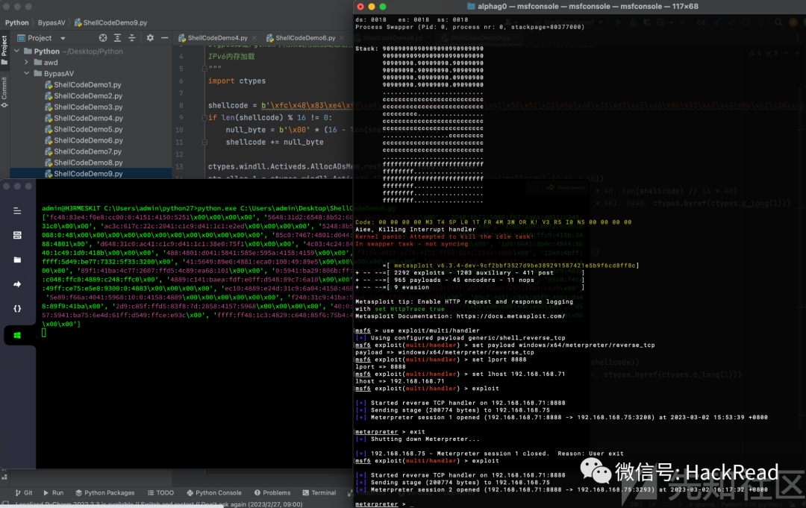Click the Expand All icon in Project toolbar
The width and height of the screenshot is (806, 508).
coord(117,38)
